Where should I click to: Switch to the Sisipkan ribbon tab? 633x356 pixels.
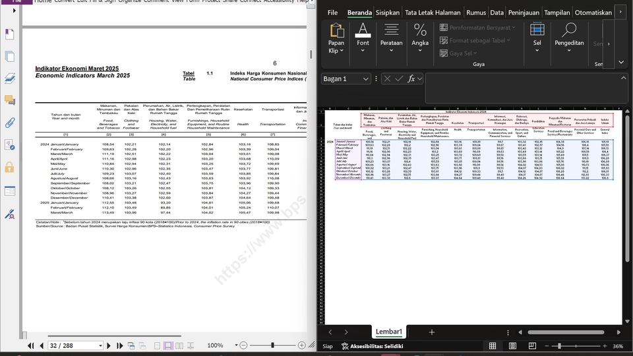point(388,13)
